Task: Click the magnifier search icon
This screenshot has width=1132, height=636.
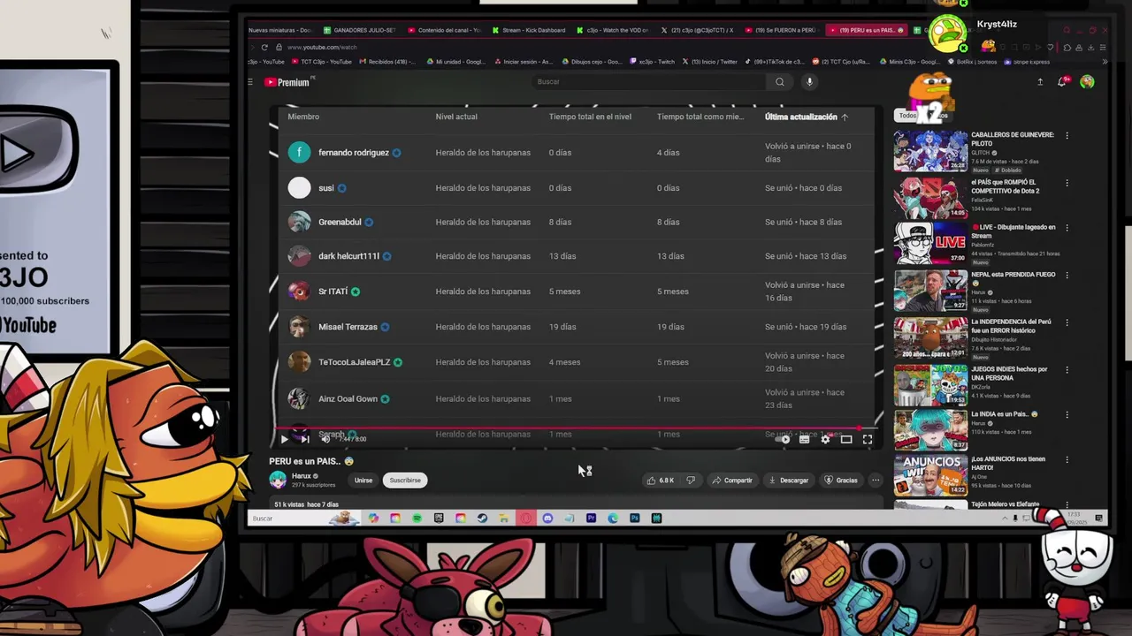Action: [780, 81]
